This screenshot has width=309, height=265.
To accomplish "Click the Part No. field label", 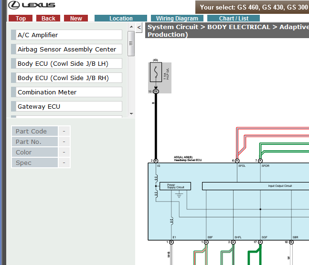I will (x=35, y=142).
